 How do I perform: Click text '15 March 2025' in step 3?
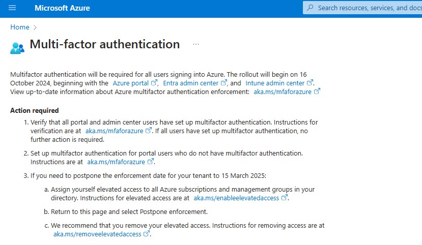[243, 176]
